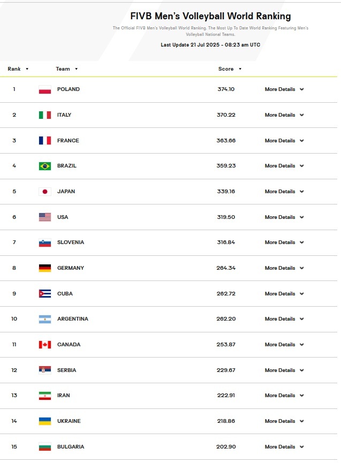Click the Italy flag icon

[45, 115]
